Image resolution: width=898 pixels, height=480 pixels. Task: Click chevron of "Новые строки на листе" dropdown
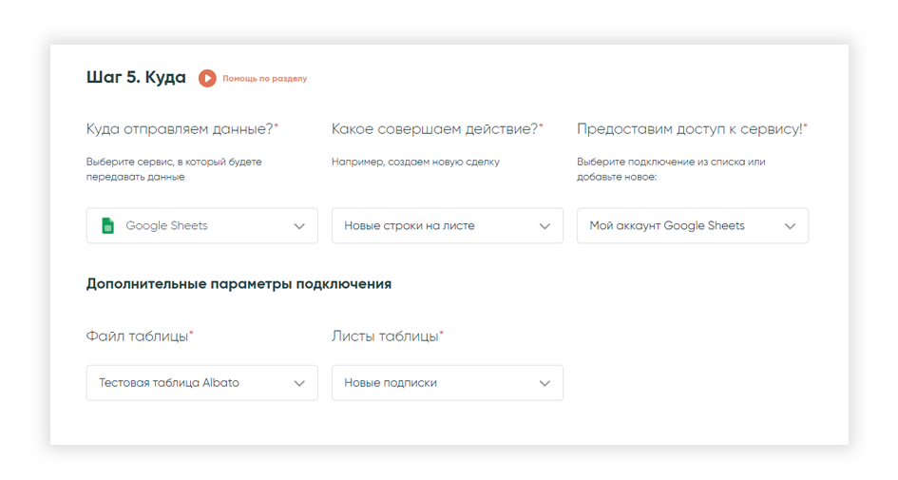545,226
